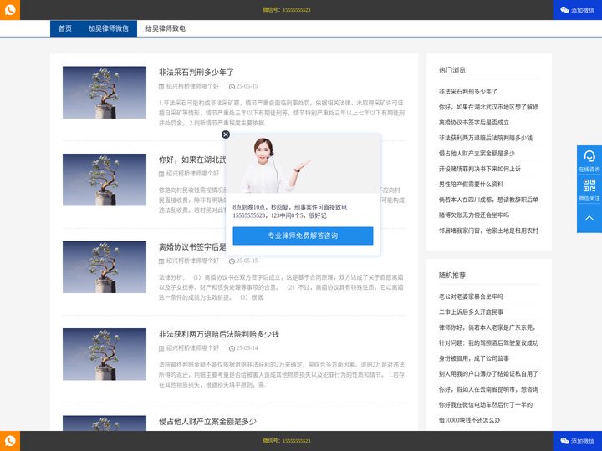Click 添加微信 button in the top bar
Screen dimensions: 602x451
point(577,10)
